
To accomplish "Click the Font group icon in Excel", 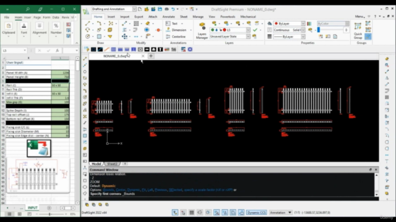I will (24, 26).
